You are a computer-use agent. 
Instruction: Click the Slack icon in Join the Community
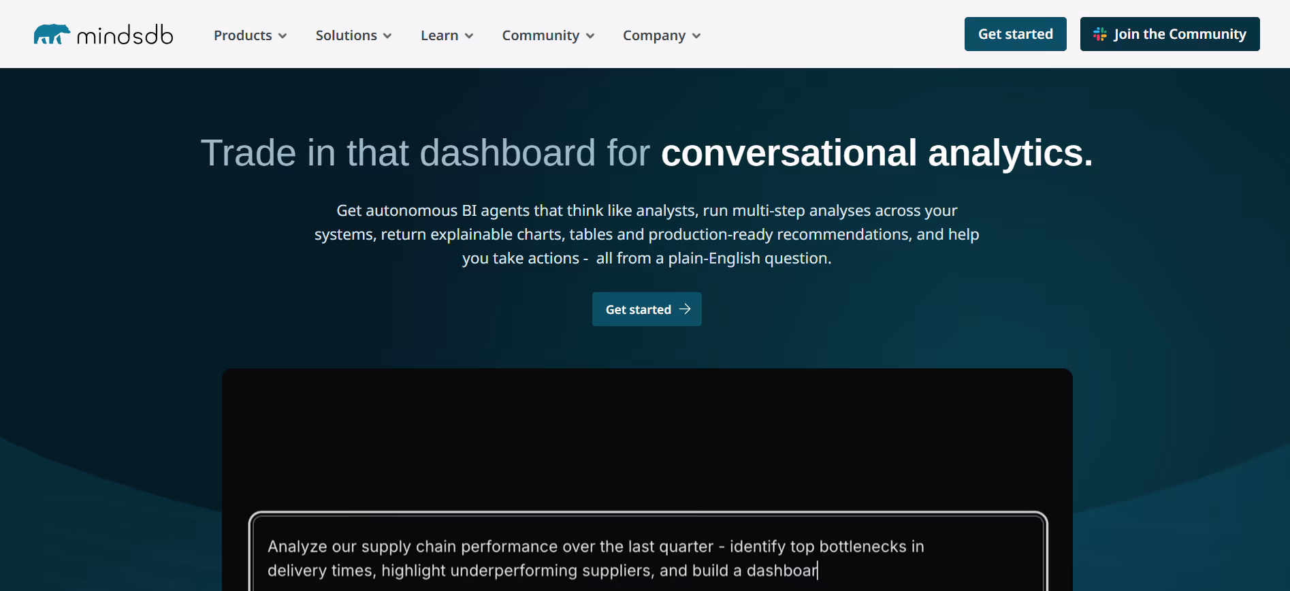tap(1100, 34)
